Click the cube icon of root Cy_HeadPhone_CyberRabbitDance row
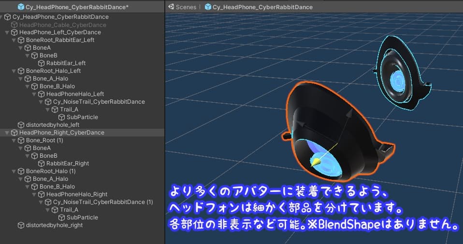 (x=8, y=17)
